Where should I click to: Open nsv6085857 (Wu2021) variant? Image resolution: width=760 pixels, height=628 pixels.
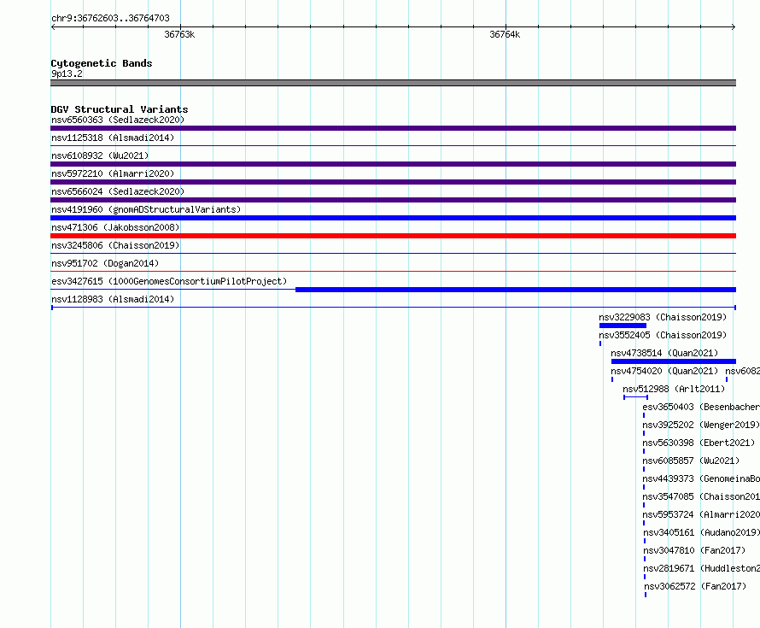click(x=691, y=461)
